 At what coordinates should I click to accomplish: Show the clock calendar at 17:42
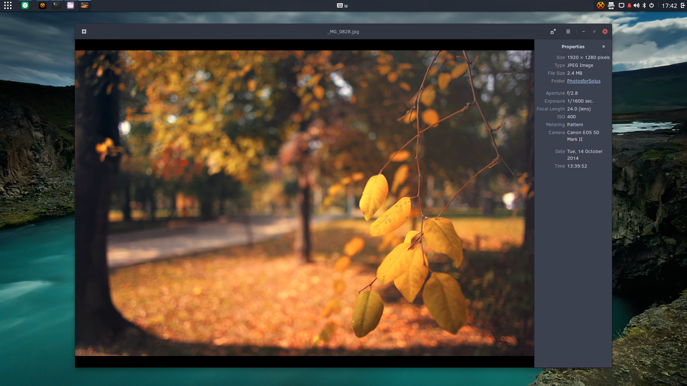[669, 6]
